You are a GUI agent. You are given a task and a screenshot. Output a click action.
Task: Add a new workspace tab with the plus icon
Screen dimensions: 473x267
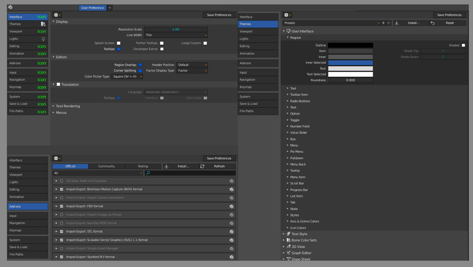110,8
